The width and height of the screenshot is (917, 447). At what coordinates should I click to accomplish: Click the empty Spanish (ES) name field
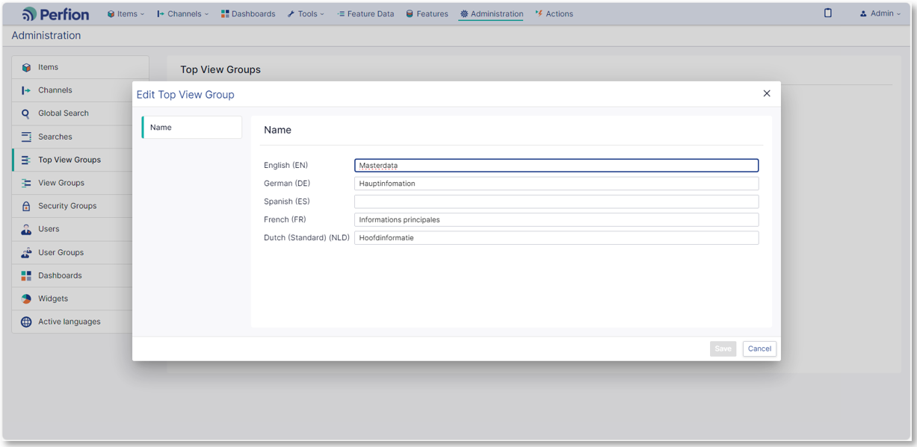tap(556, 201)
